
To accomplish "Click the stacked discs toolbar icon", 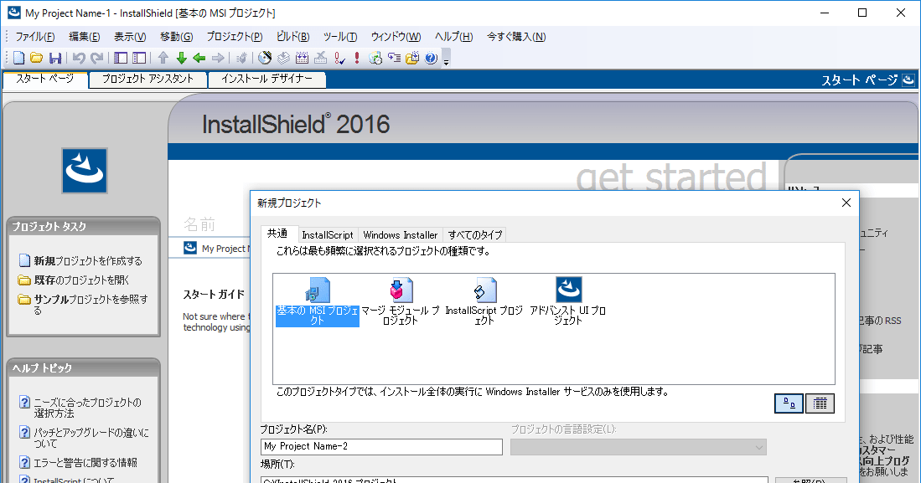I will click(284, 58).
